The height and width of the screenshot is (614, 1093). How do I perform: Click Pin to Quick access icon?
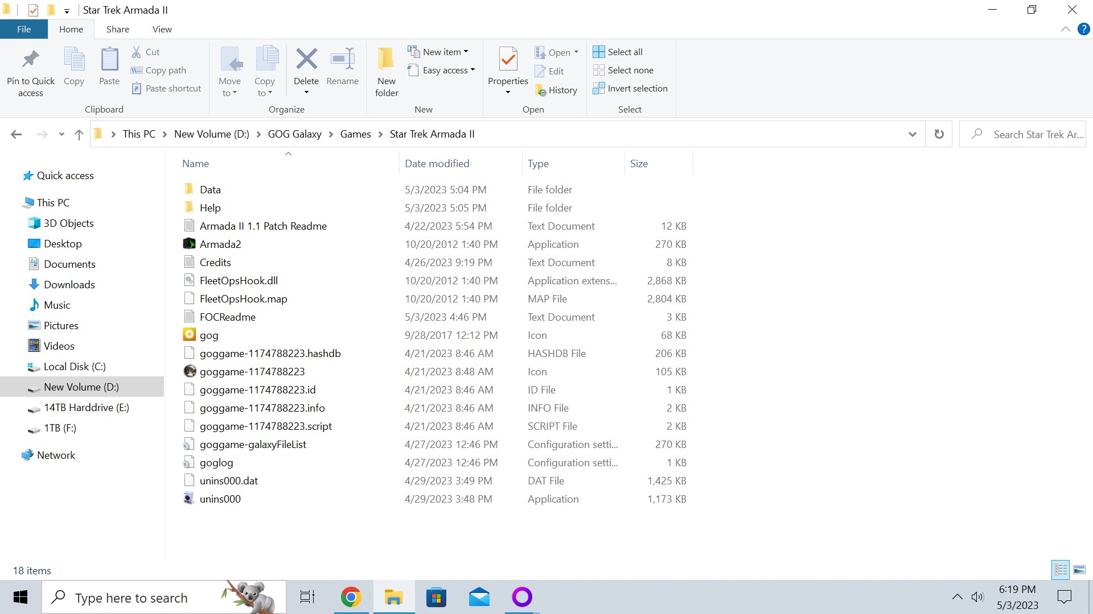(30, 59)
